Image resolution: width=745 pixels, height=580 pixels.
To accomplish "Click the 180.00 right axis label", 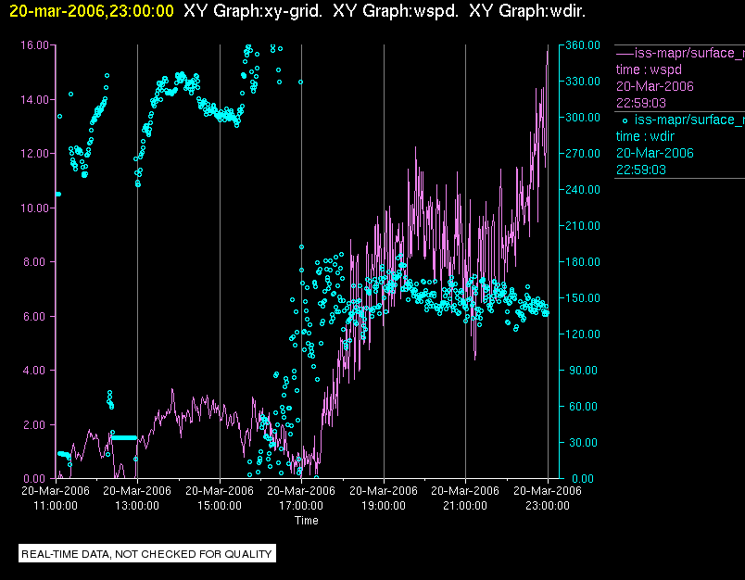I will [x=583, y=261].
